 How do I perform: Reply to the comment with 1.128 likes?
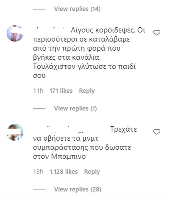(x=92, y=172)
